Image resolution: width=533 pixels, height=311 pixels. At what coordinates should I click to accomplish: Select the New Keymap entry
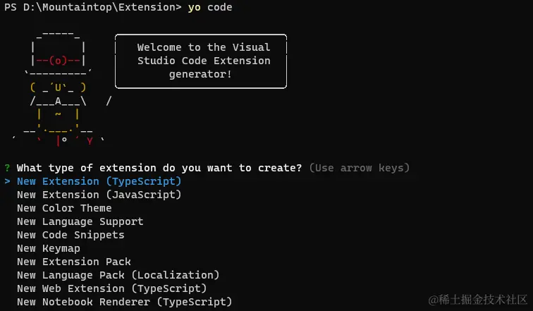[49, 248]
